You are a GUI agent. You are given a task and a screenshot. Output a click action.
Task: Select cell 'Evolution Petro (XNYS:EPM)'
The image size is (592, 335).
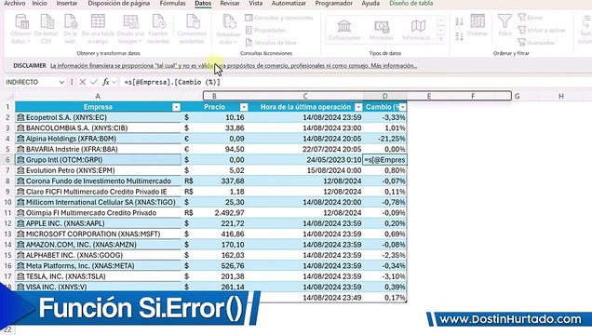tap(98, 170)
